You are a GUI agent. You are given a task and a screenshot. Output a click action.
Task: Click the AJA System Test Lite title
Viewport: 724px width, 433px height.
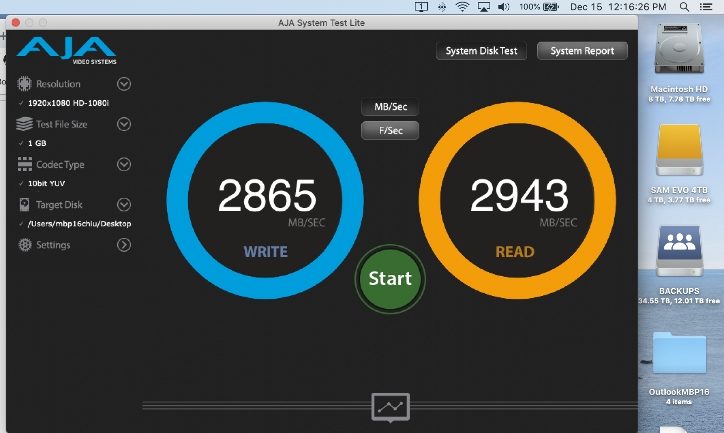point(321,23)
